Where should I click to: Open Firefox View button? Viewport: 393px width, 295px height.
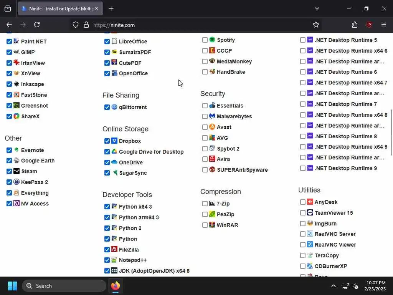8,8
